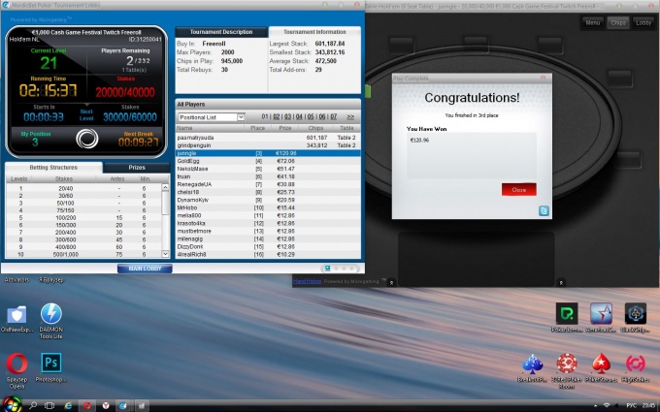This screenshot has height=412, width=660.
Task: Open DAEMON Tools Lite desktop icon
Action: point(50,321)
